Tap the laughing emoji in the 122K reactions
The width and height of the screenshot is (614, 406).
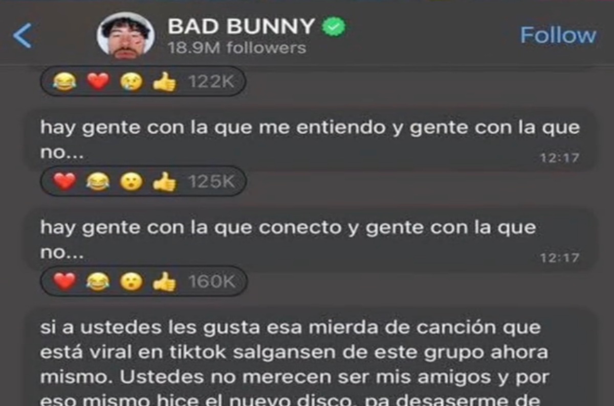click(x=64, y=82)
